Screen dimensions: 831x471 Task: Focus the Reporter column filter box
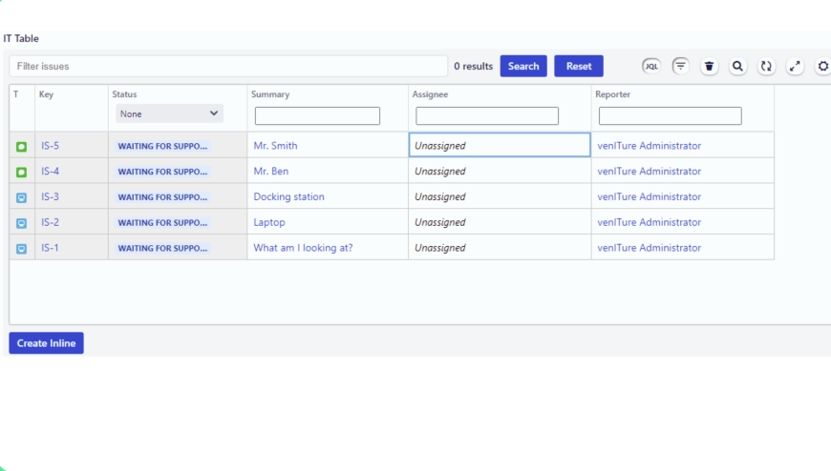(670, 116)
